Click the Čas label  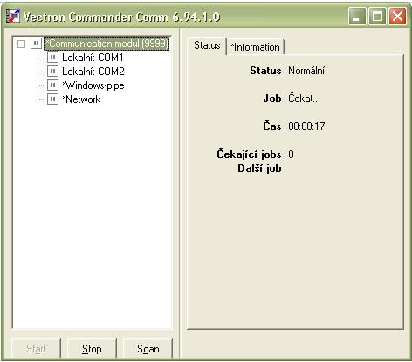tap(272, 126)
